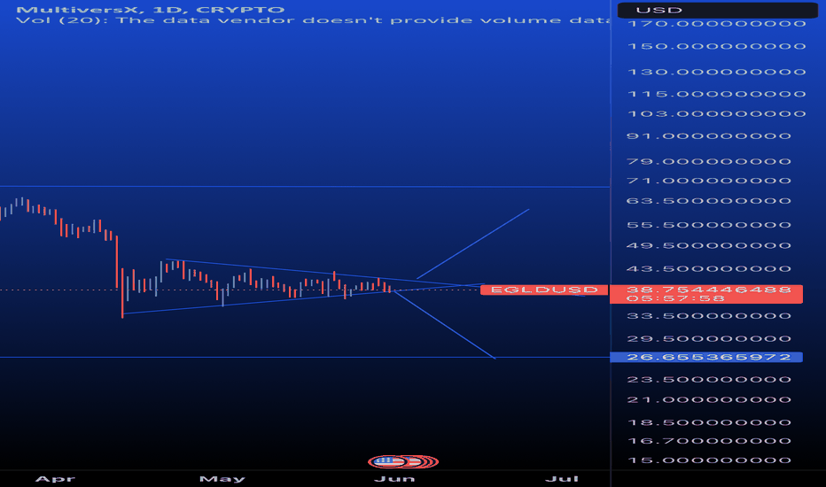Viewport: 826px width, 487px height.
Task: Click the 63.500000000 price axis label
Action: tap(708, 201)
